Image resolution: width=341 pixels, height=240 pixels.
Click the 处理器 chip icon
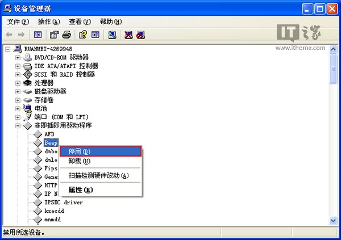coord(28,83)
